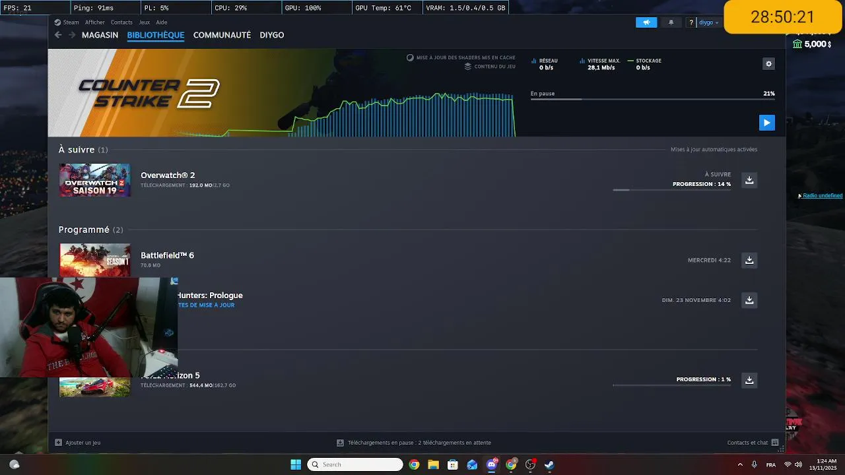Click the Overwatch 2 thumbnail

point(95,180)
